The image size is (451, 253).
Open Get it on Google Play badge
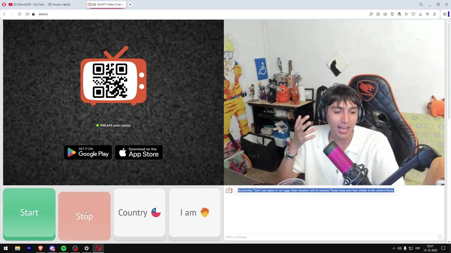click(x=88, y=152)
